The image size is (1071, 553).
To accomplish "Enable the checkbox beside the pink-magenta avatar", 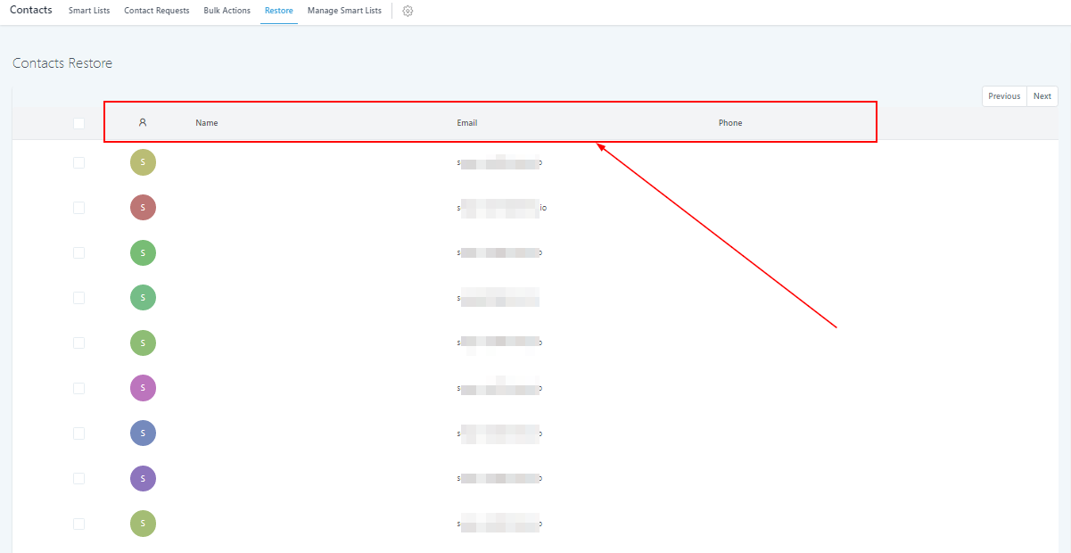I will point(79,388).
